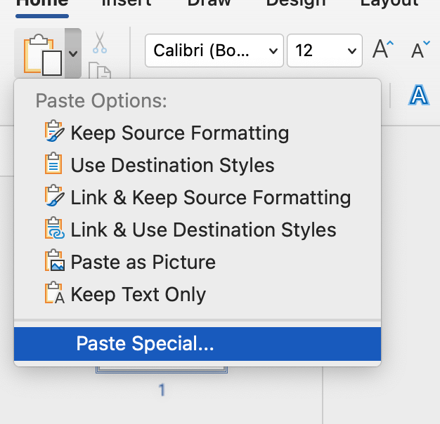Image resolution: width=440 pixels, height=424 pixels.
Task: Switch to the Home tab
Action: click(x=42, y=2)
